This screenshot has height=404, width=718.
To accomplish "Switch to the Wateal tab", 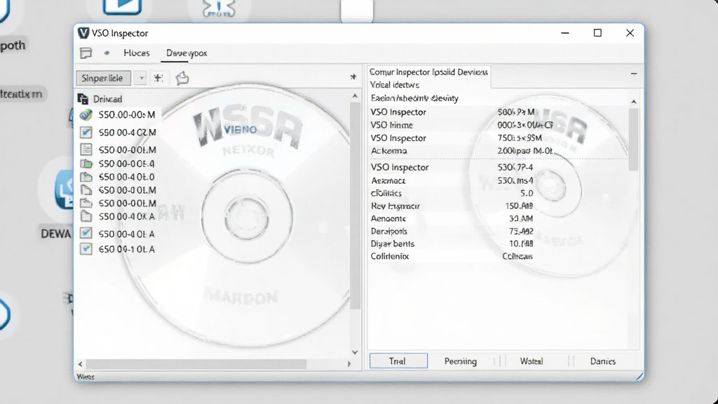I will 531,361.
